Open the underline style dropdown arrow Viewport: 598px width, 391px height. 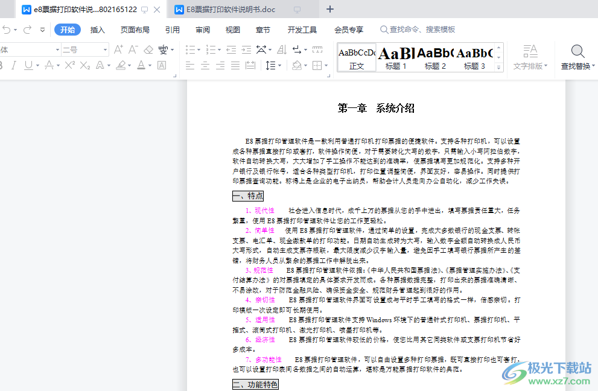click(38, 66)
